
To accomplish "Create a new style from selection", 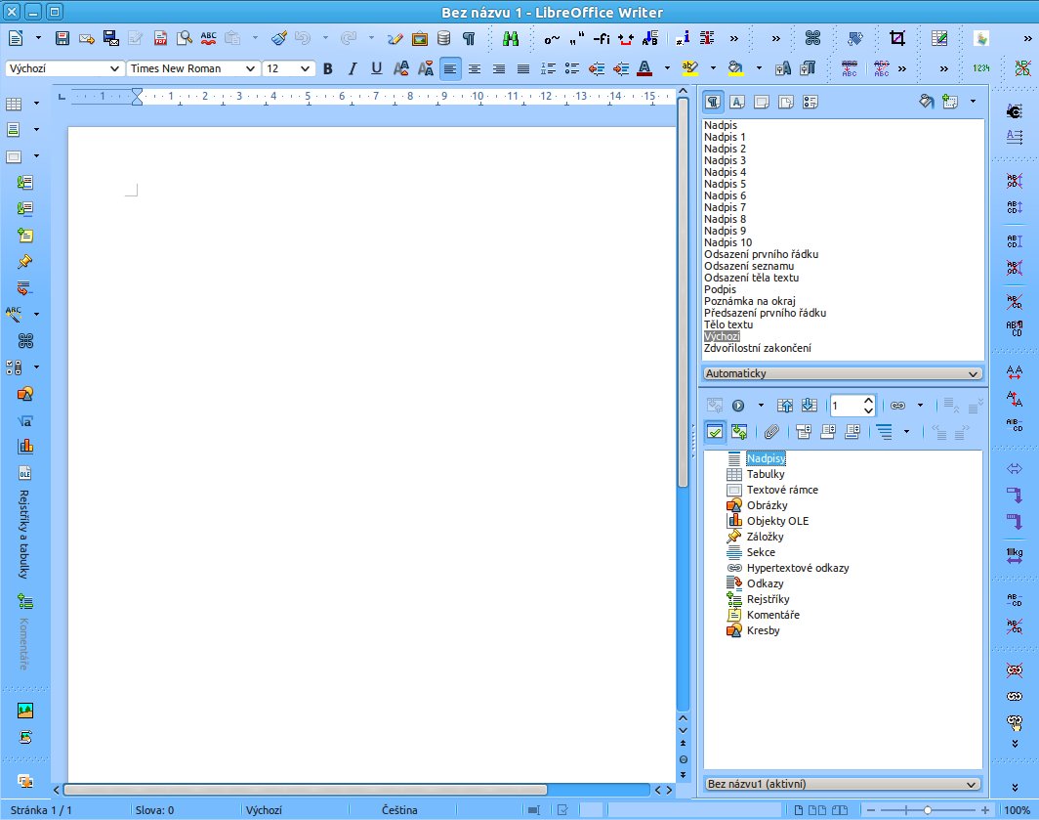I will [x=950, y=102].
